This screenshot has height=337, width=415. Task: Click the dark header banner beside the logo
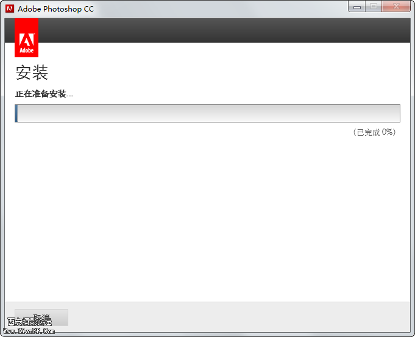click(219, 30)
